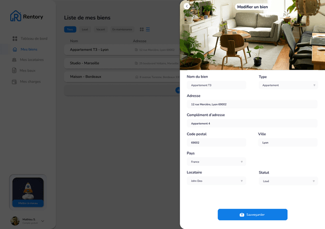Click the Mettre à niveau button
This screenshot has width=325, height=229.
[28, 203]
